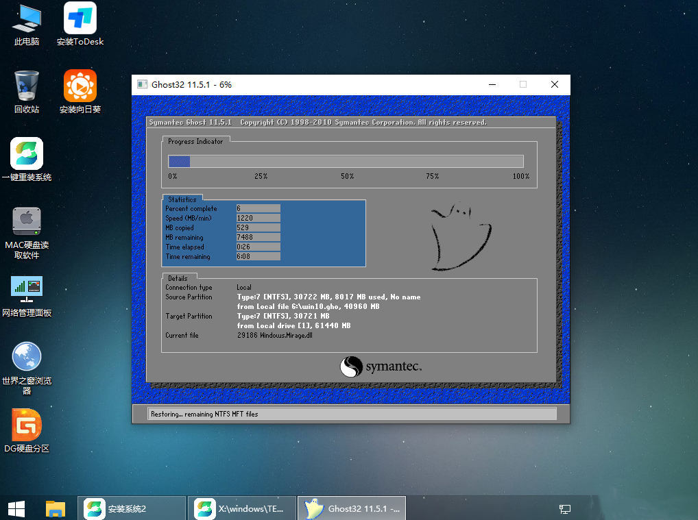Select the Ghost32 11.5.1 taskbar button
Screen dimensions: 698x520
tap(351, 508)
